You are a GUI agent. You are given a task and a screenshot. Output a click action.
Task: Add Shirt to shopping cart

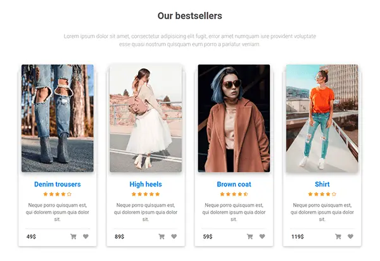pyautogui.click(x=338, y=237)
